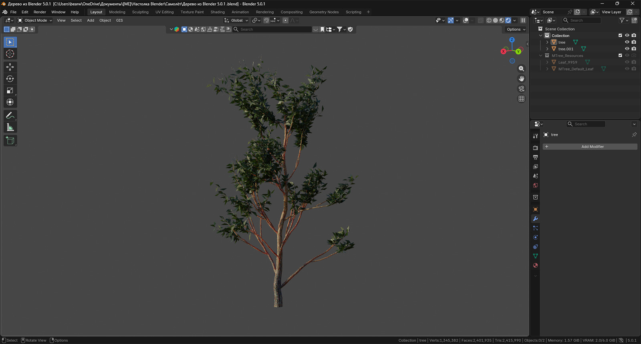Switch between perspective and orthographic view
Screen dimensions: 641x344
point(521,99)
